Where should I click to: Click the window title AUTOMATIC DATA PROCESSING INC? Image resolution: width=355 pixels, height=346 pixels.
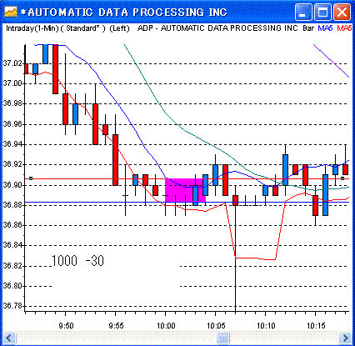(x=127, y=13)
